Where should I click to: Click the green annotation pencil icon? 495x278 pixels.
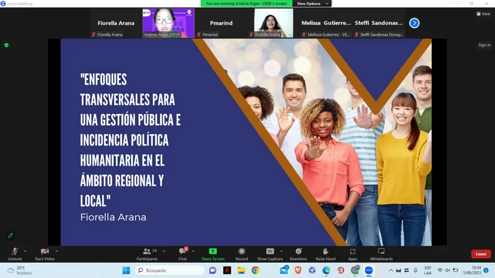tap(10, 235)
